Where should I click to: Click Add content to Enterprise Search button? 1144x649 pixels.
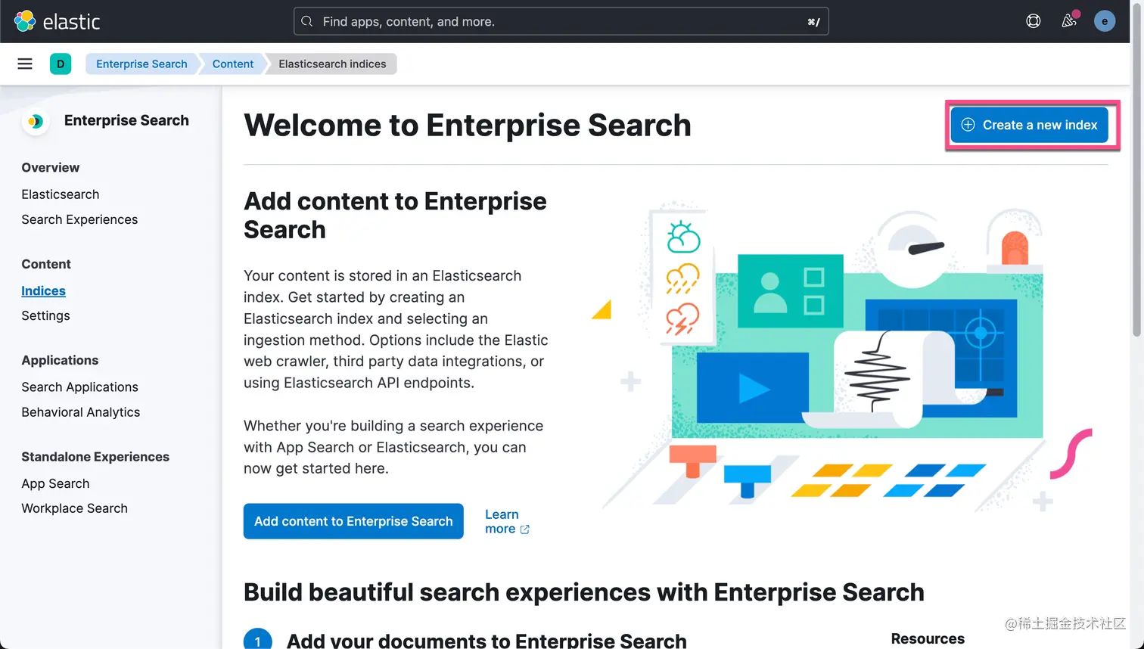353,521
